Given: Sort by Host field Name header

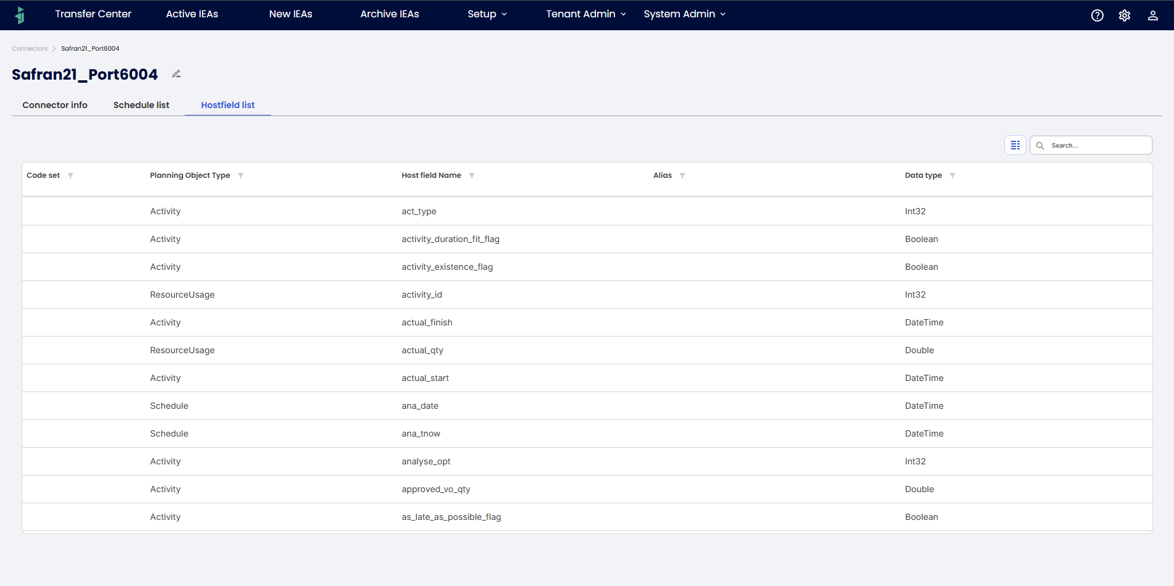Looking at the screenshot, I should [431, 175].
